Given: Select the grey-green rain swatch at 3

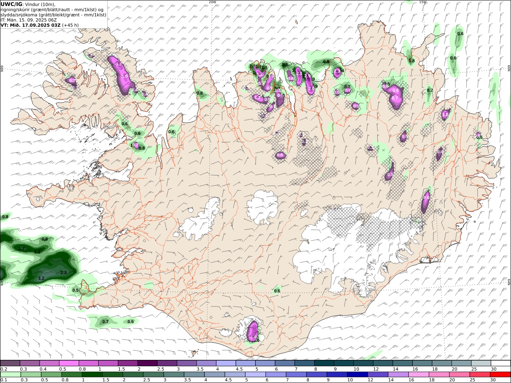Looking at the screenshot, I should 174,375.
